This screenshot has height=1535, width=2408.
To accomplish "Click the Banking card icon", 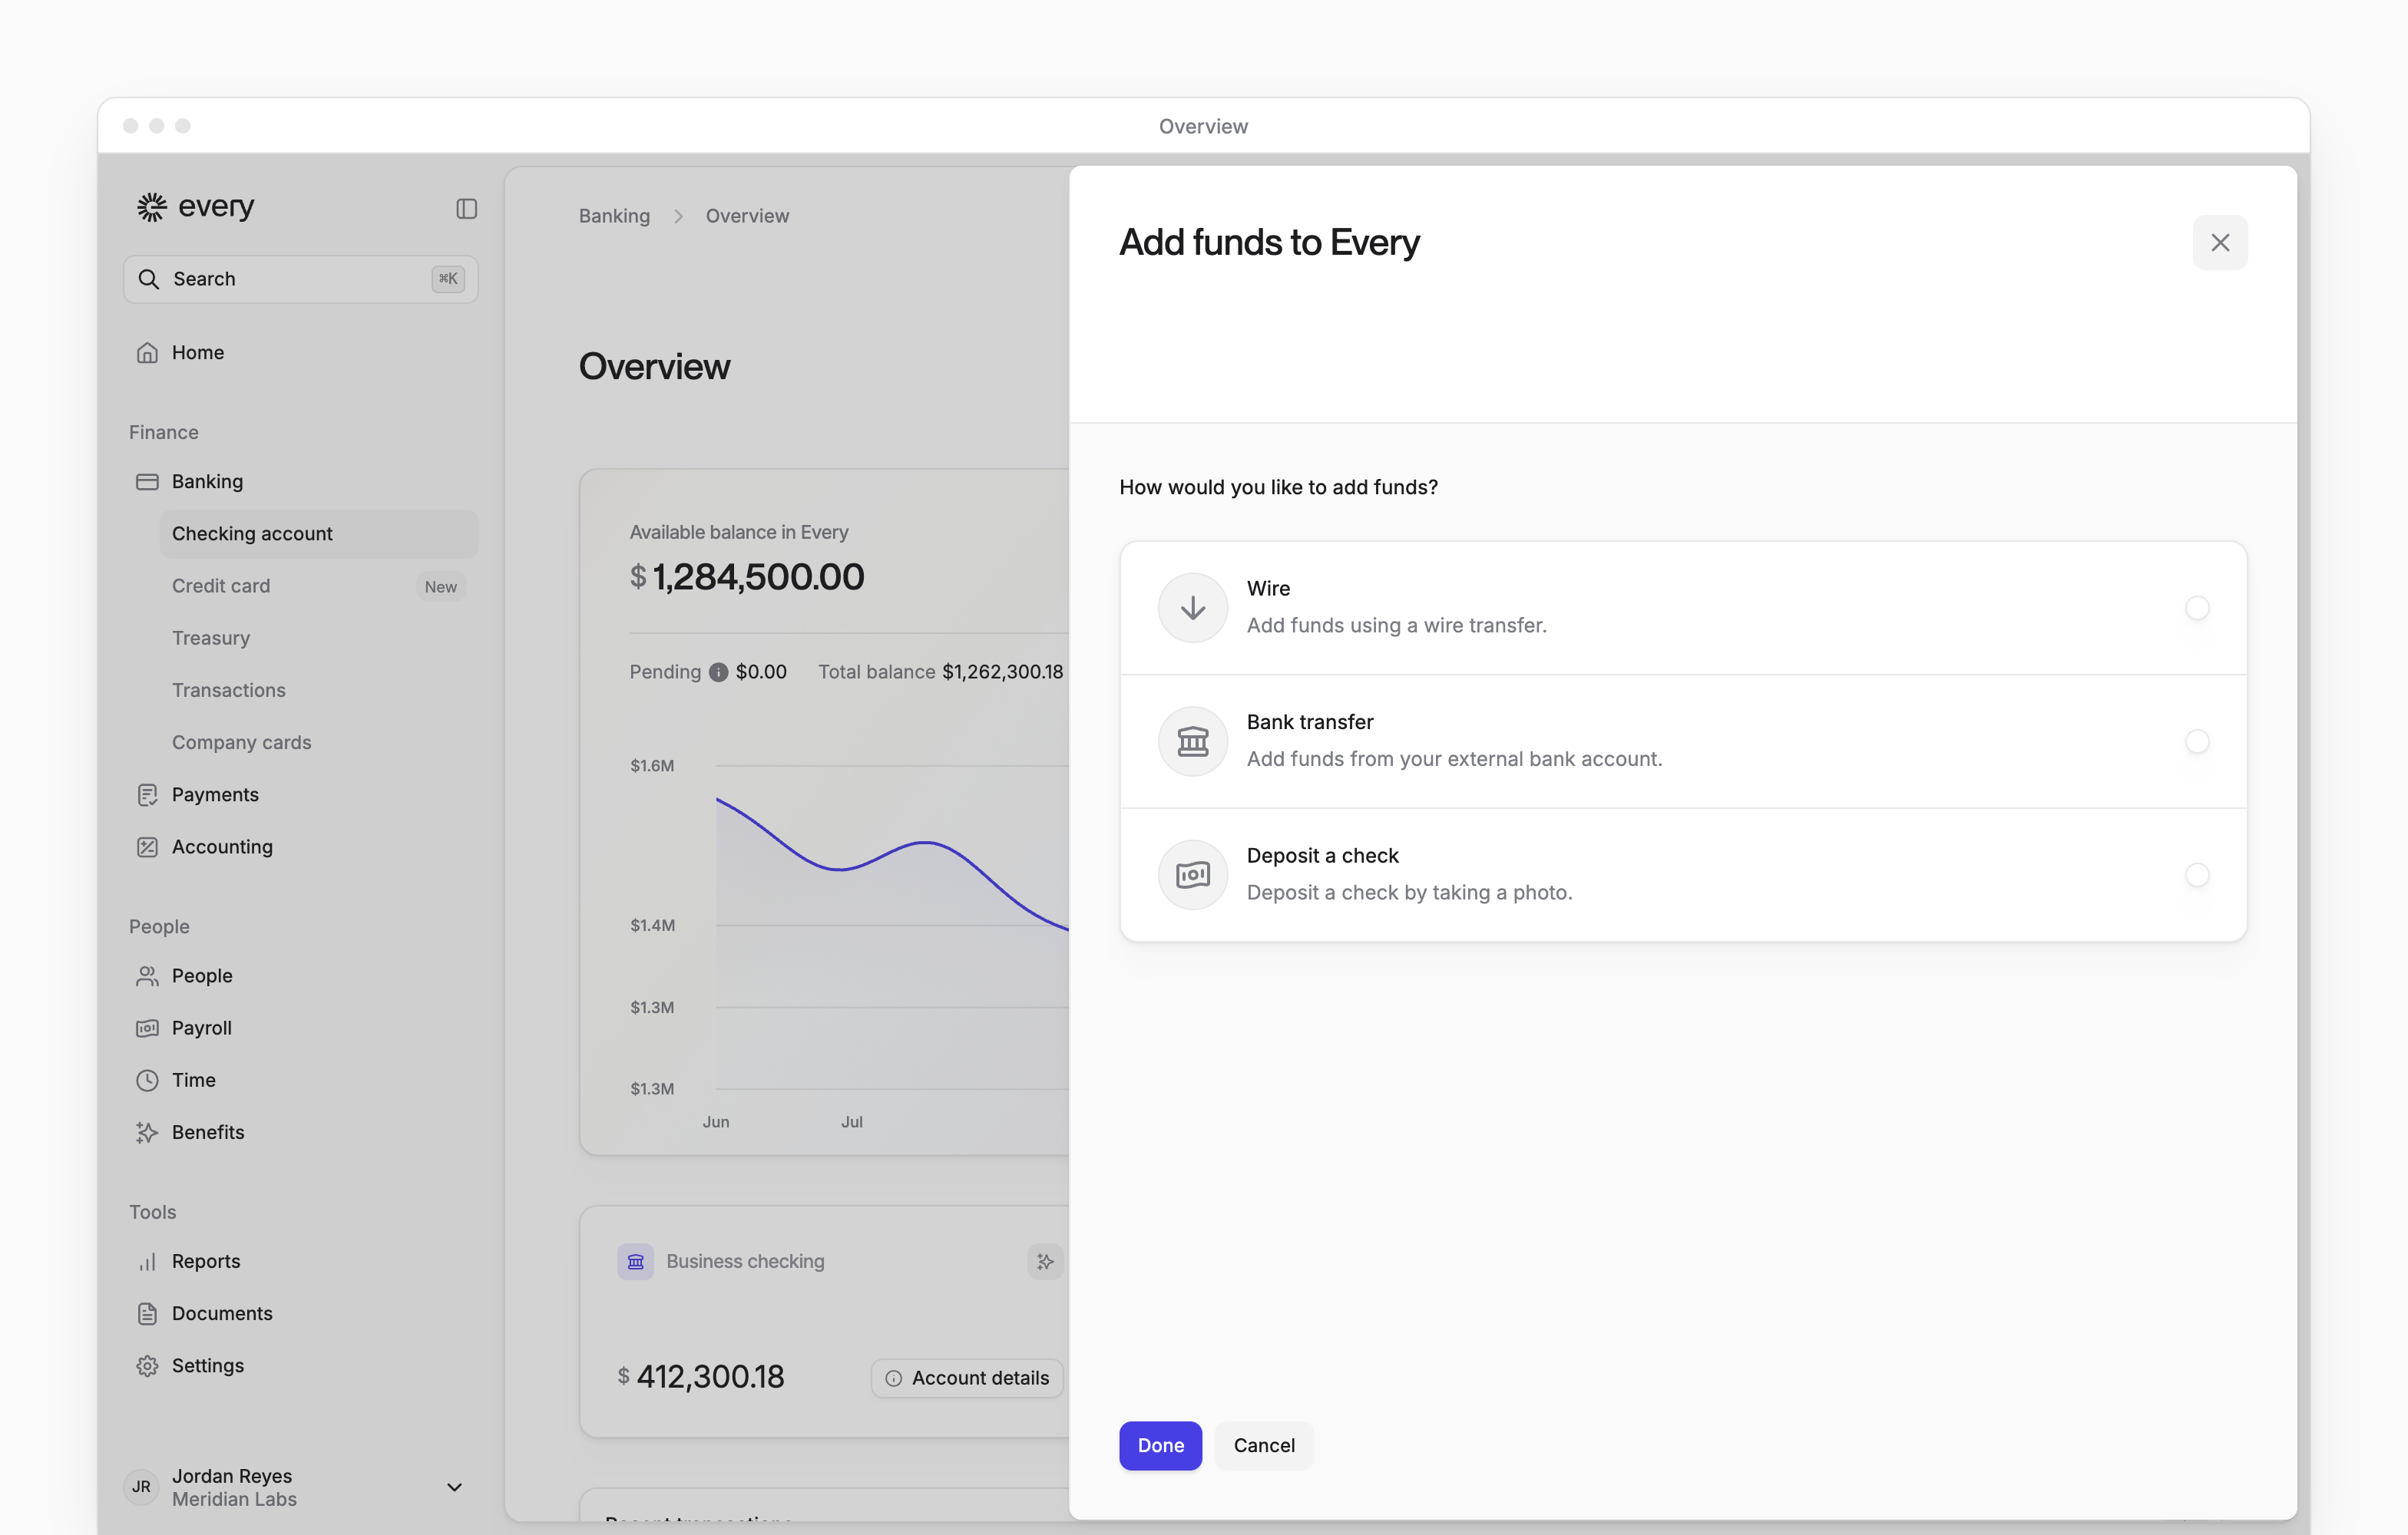I will 147,482.
